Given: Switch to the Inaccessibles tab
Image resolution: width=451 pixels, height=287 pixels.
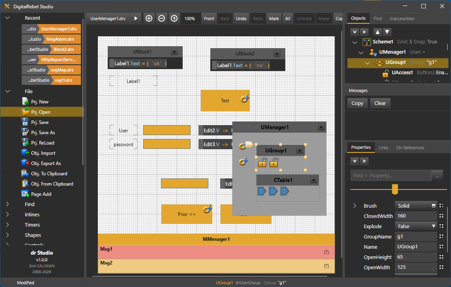Looking at the screenshot, I should (402, 19).
